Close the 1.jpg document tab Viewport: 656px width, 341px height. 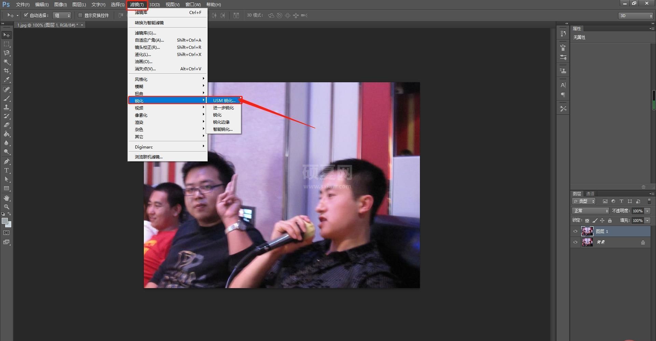82,25
